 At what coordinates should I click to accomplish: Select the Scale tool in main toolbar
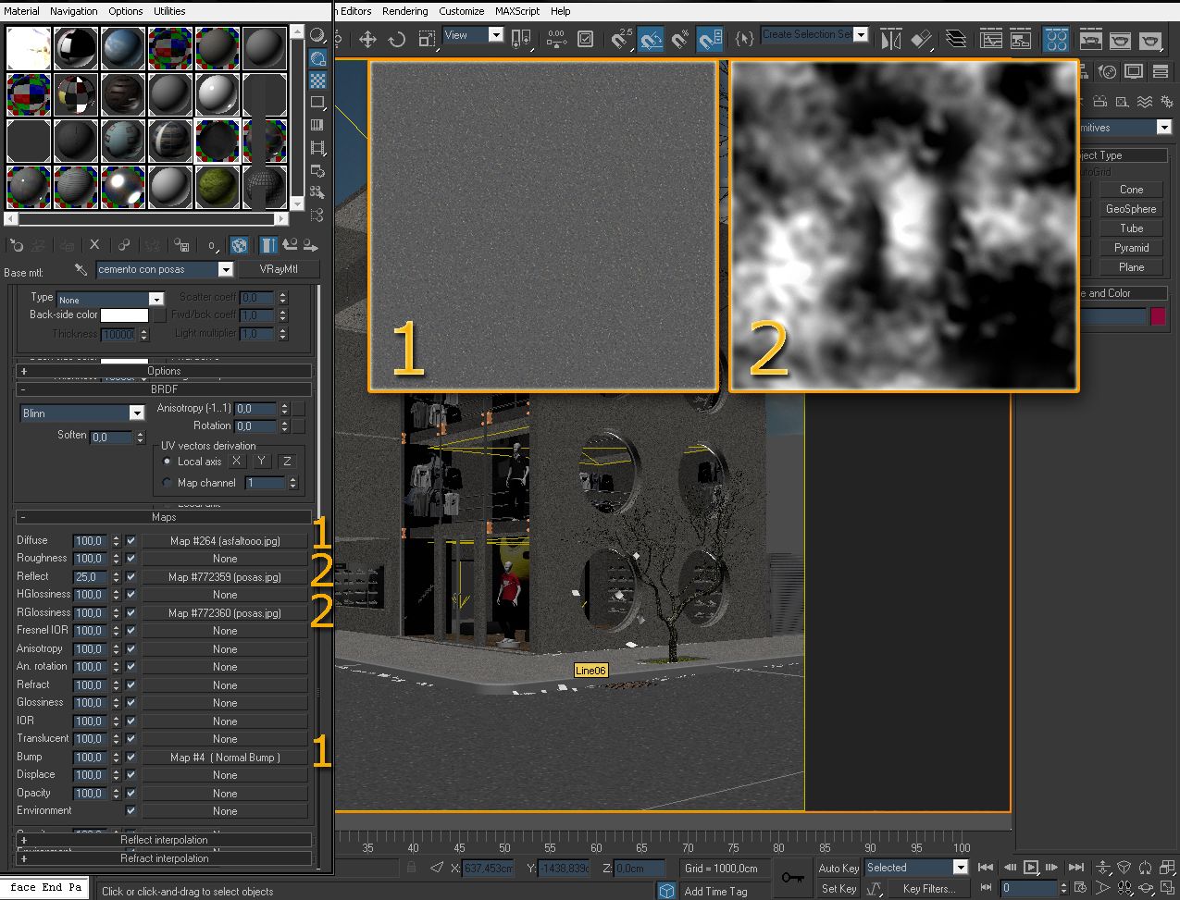tap(427, 39)
